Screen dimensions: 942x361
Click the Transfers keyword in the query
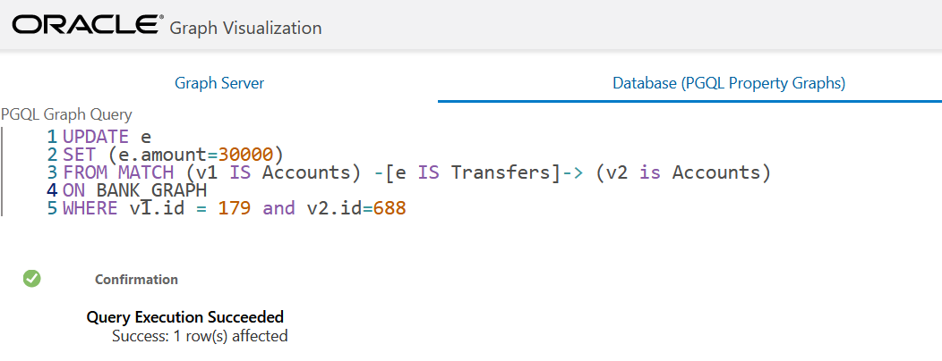point(501,172)
